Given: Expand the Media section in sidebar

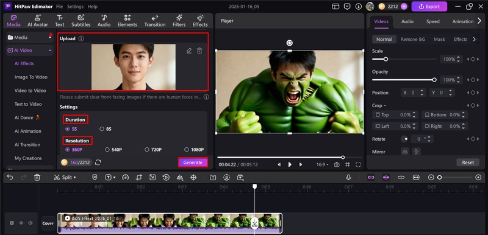Looking at the screenshot, I should [30, 37].
